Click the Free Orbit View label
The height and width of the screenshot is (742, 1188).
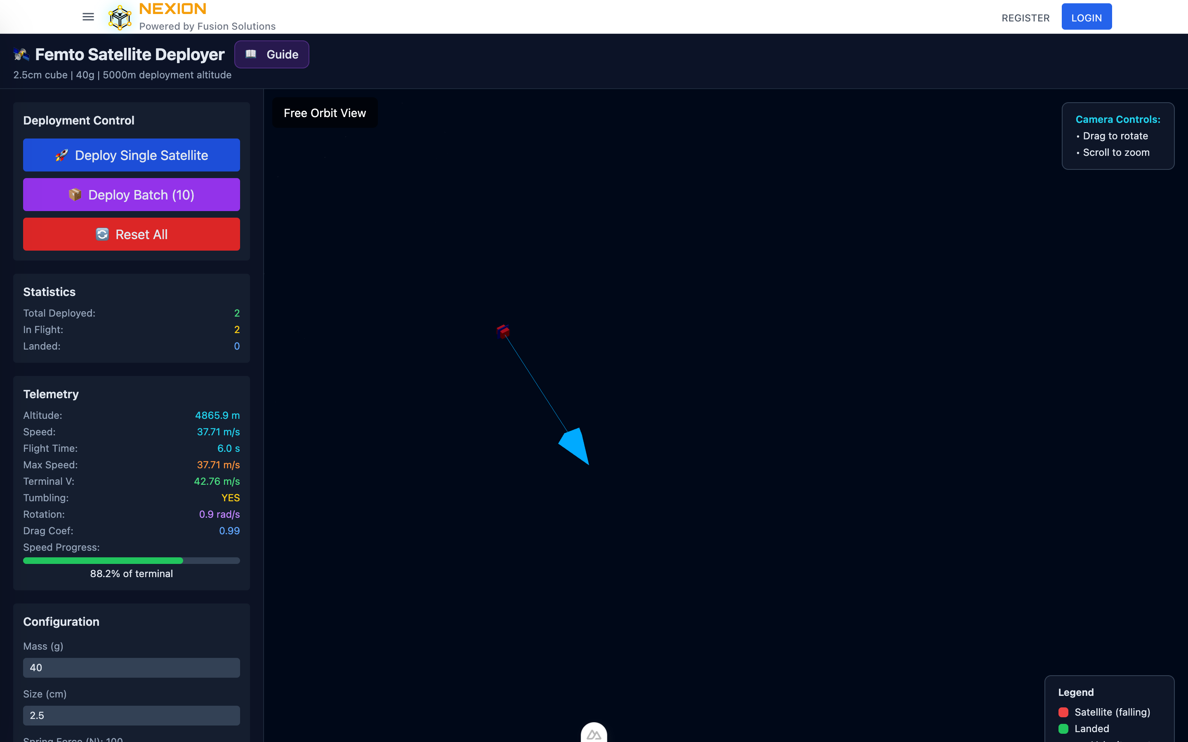coord(325,113)
